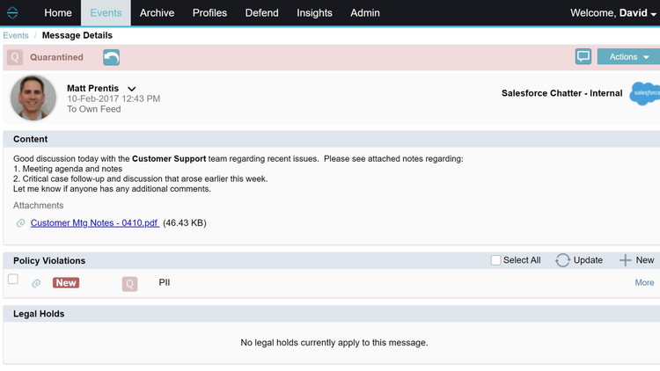Click the app logo in top-left corner
Screen dimensions: 660x371
(x=12, y=13)
